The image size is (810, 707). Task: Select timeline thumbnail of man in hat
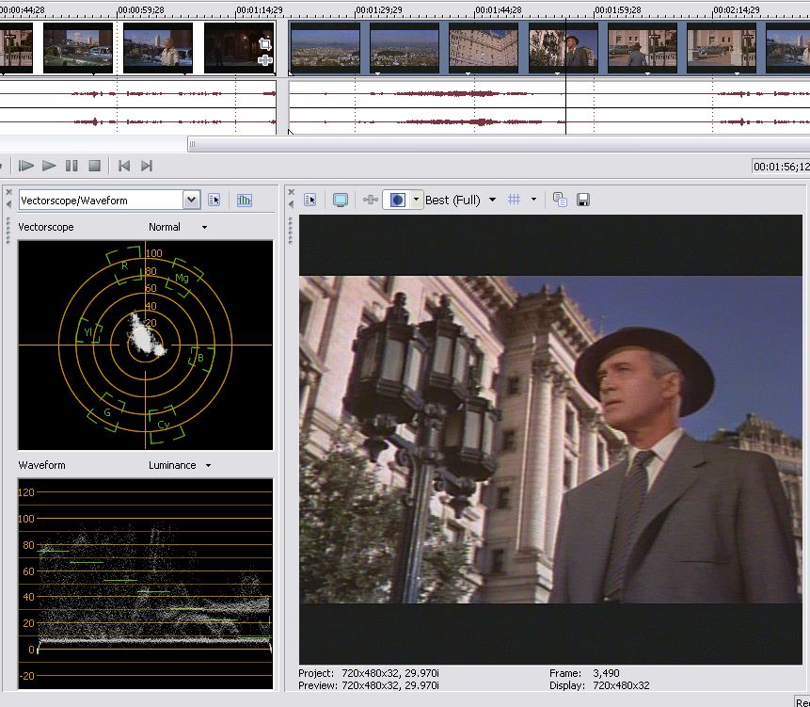564,47
